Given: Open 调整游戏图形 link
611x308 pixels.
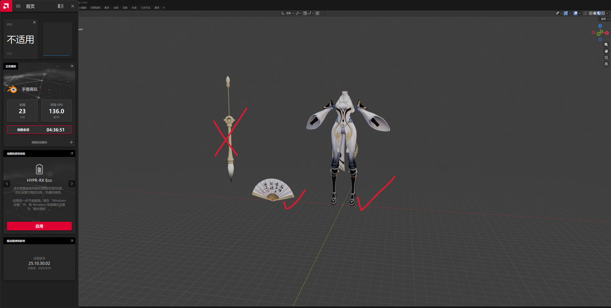Looking at the screenshot, I should [40, 142].
